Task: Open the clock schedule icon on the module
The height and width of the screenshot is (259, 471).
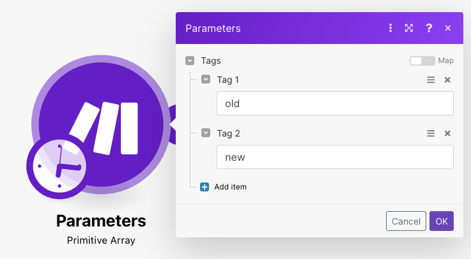Action: click(x=59, y=166)
